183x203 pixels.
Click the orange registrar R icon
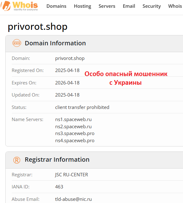(17, 160)
